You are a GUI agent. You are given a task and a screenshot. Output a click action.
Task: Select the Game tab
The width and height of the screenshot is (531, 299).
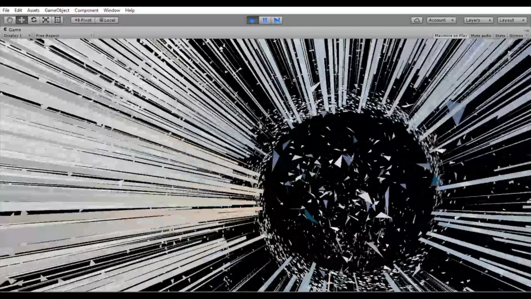[12, 29]
